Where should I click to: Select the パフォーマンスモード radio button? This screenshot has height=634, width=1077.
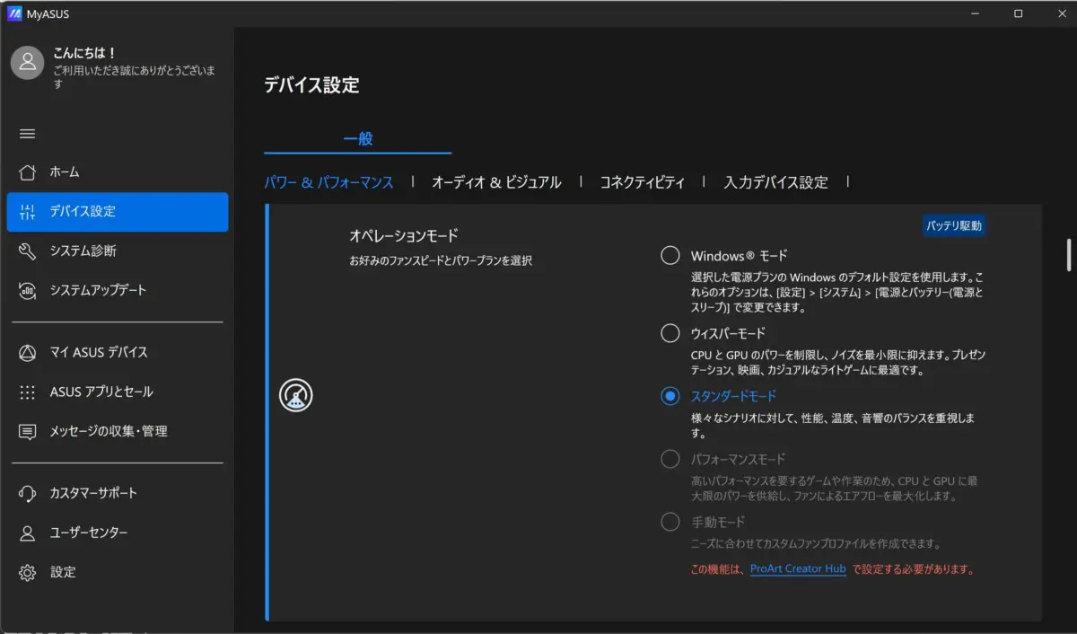coord(670,459)
